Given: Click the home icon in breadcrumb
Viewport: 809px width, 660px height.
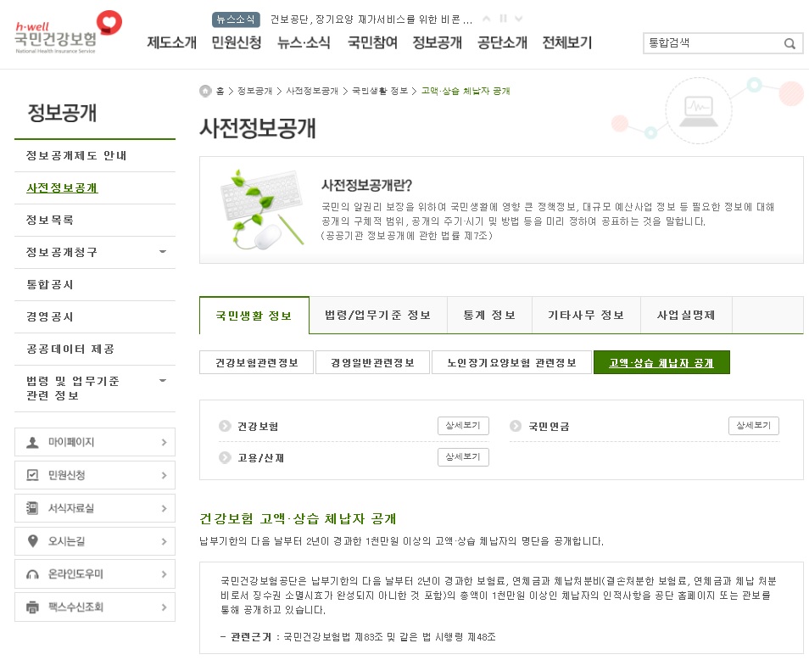Looking at the screenshot, I should (205, 91).
